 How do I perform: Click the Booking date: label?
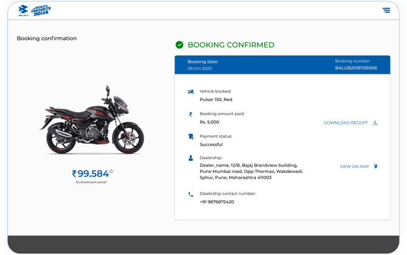coord(203,62)
